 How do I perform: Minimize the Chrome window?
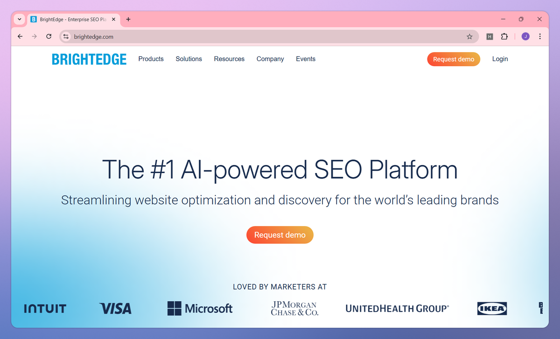503,19
